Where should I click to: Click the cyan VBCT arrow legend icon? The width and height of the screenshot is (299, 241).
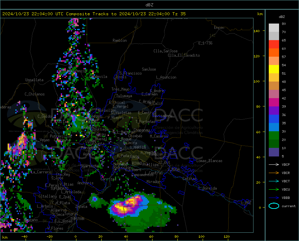[x=274, y=181]
